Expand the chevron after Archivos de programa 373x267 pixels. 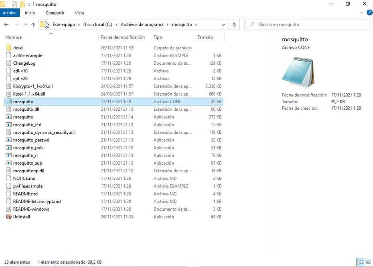tap(168, 24)
